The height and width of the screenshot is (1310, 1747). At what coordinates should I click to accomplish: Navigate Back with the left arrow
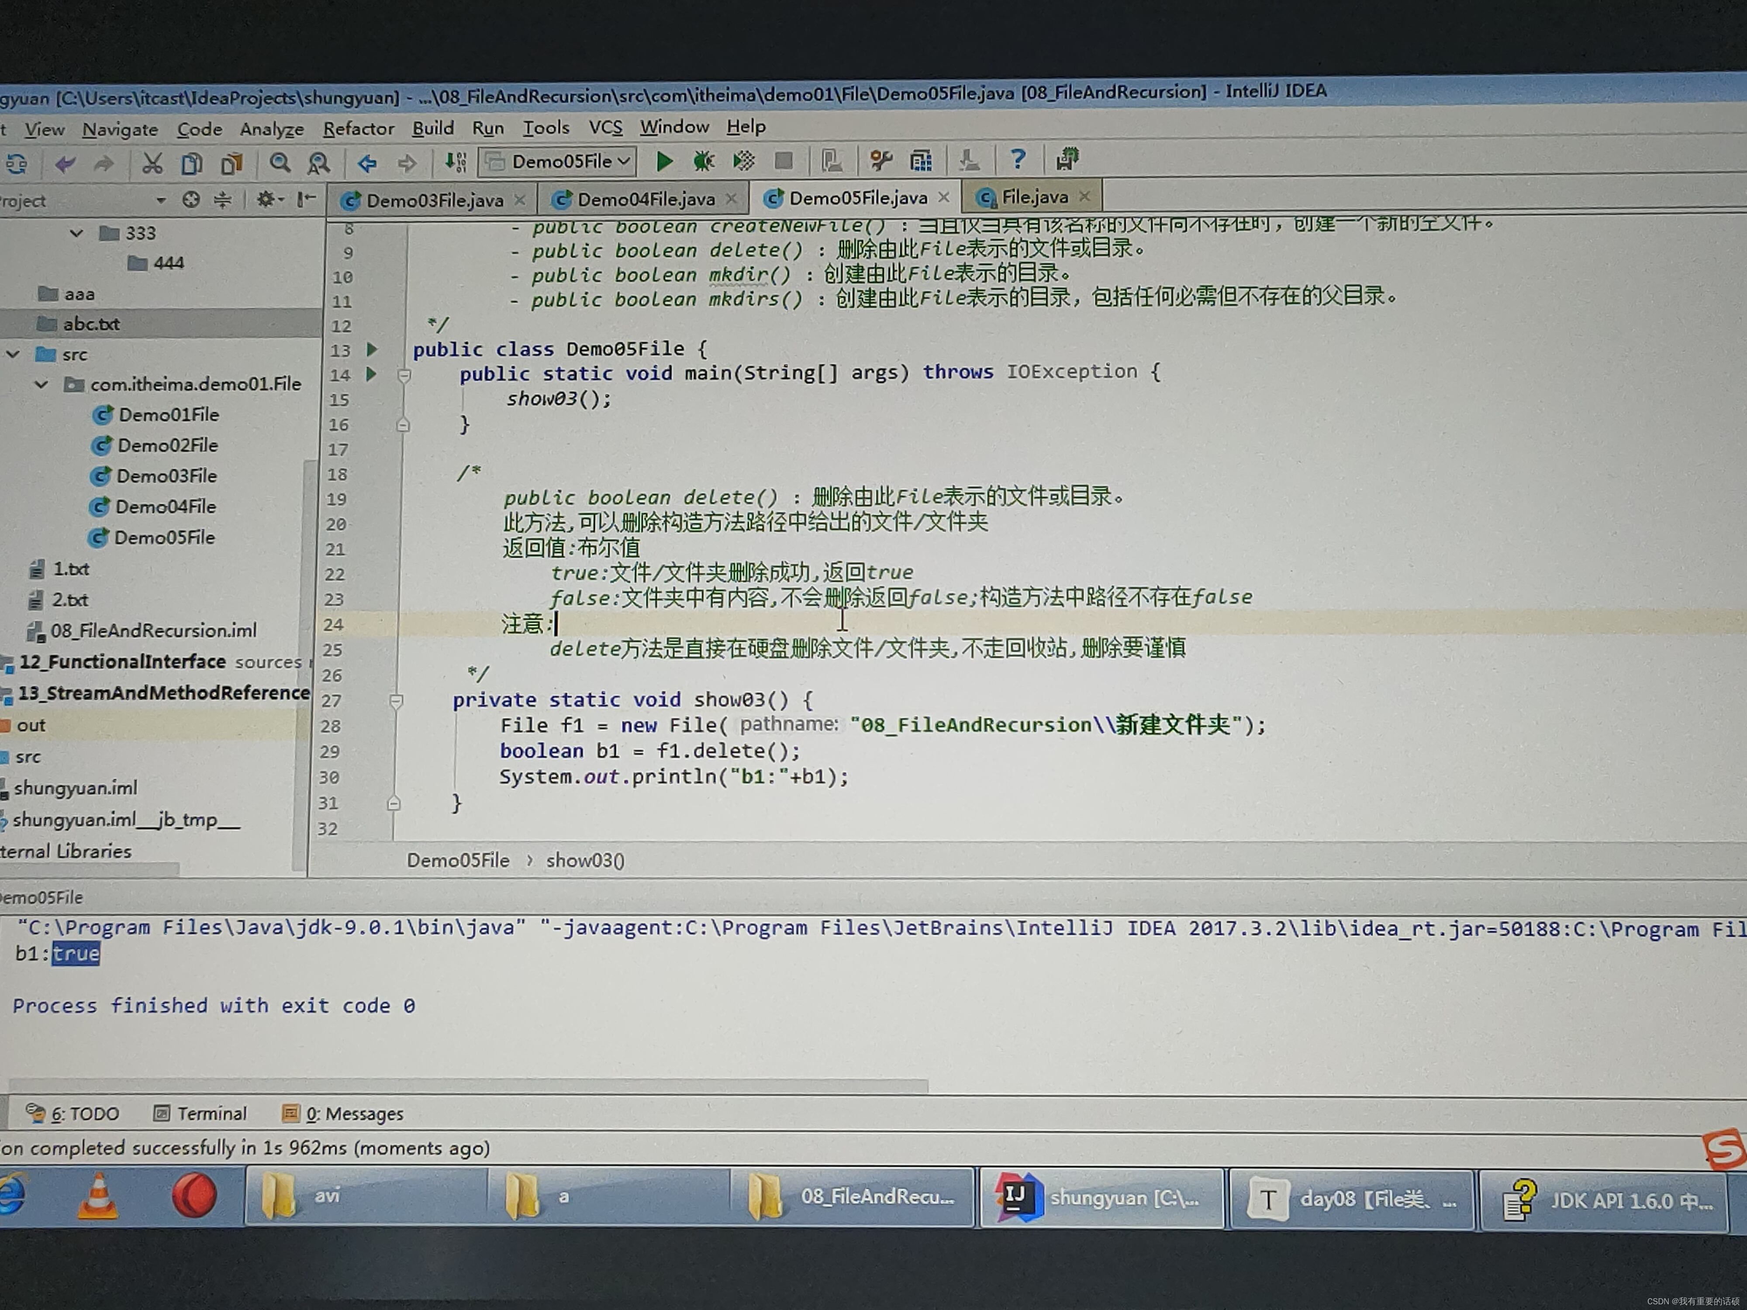(366, 163)
